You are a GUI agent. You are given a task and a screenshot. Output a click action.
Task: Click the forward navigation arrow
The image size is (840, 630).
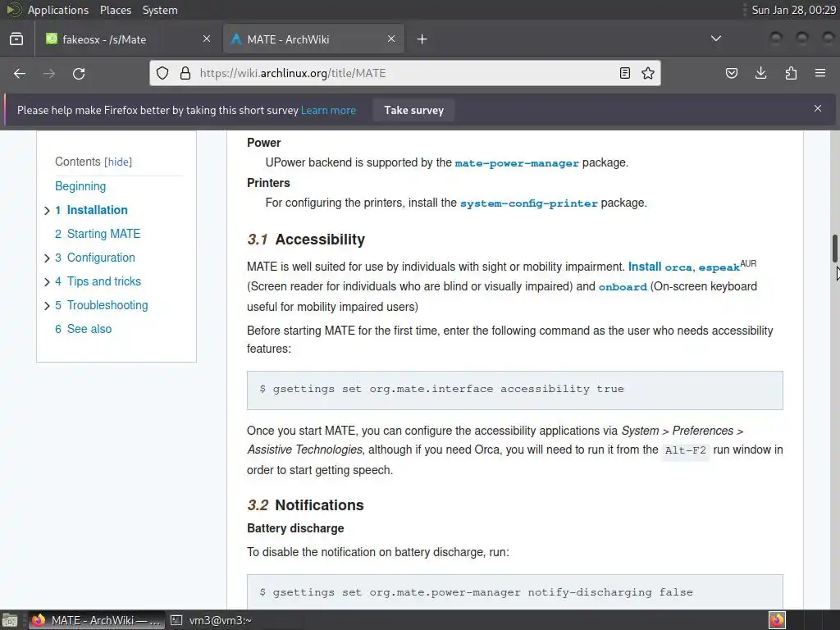48,73
